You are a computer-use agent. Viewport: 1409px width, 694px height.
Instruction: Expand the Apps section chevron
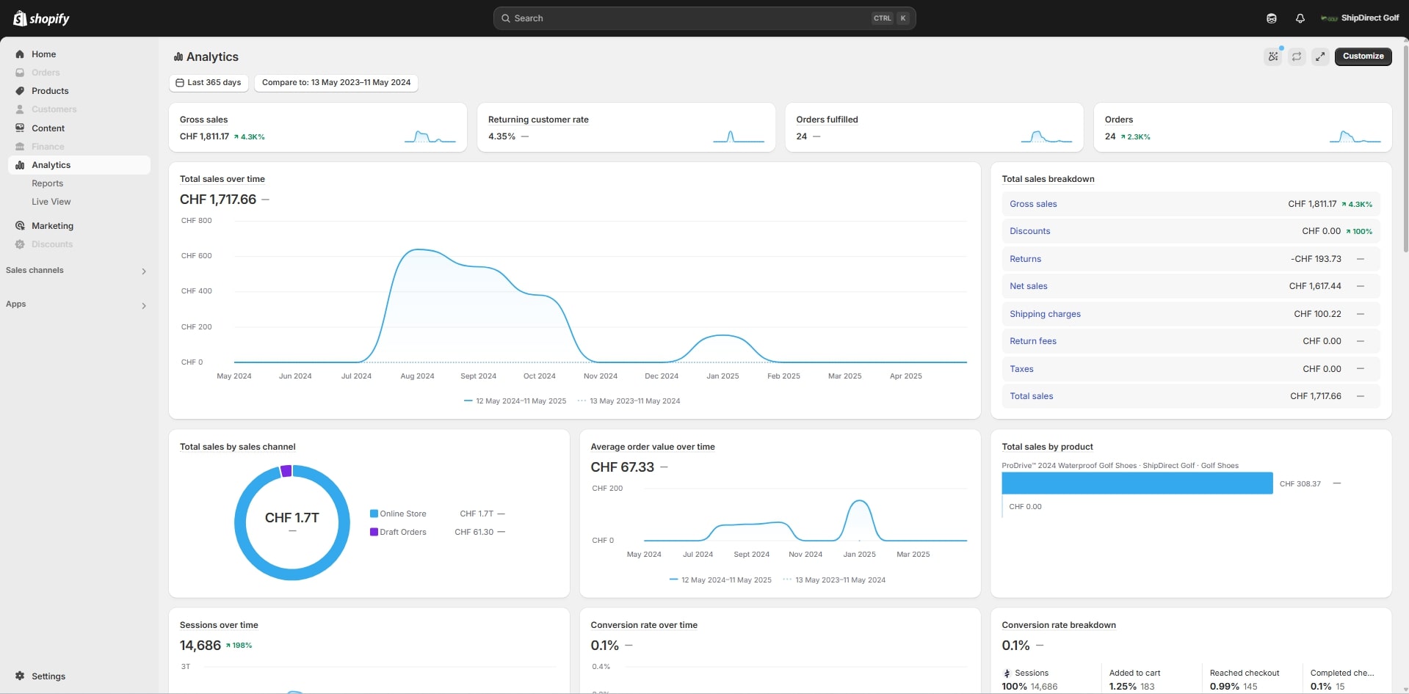[144, 305]
